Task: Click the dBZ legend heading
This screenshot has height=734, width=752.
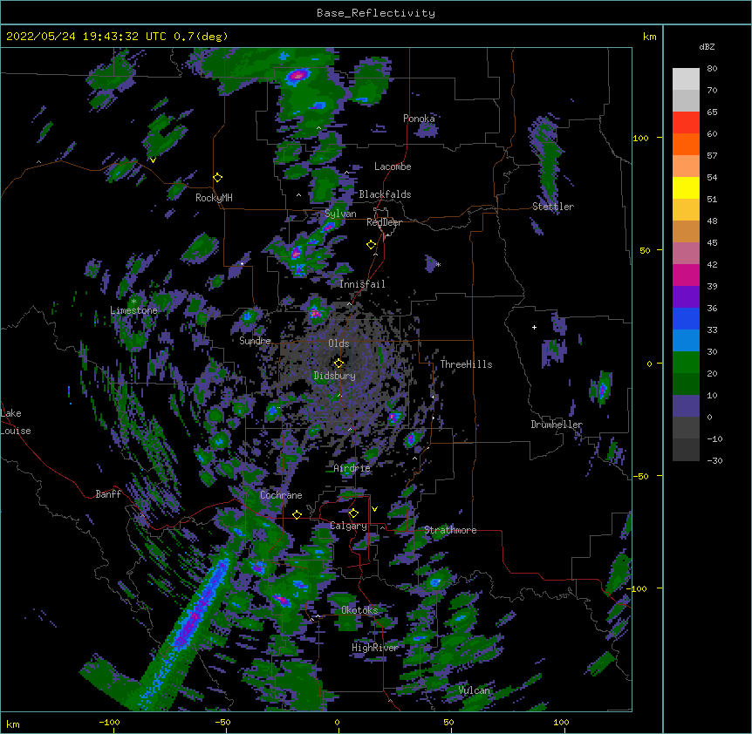Action: click(x=707, y=47)
